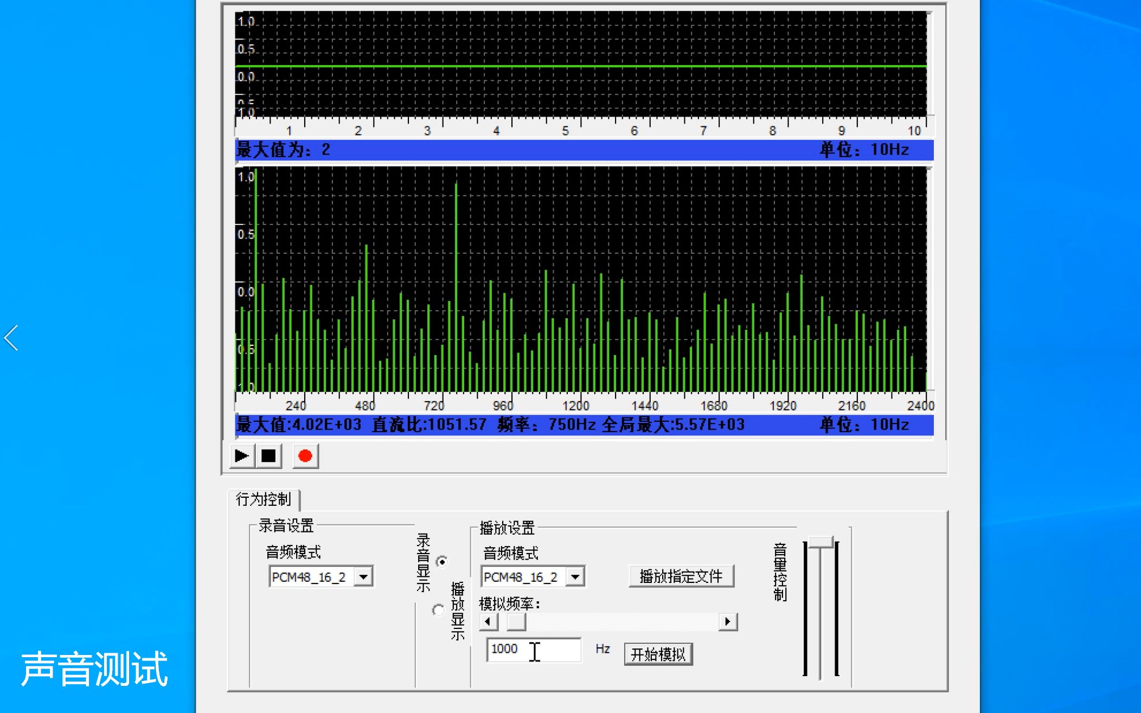The height and width of the screenshot is (713, 1141).
Task: Click the track of the 模拟频率 scrollbar
Action: pyautogui.click(x=622, y=621)
